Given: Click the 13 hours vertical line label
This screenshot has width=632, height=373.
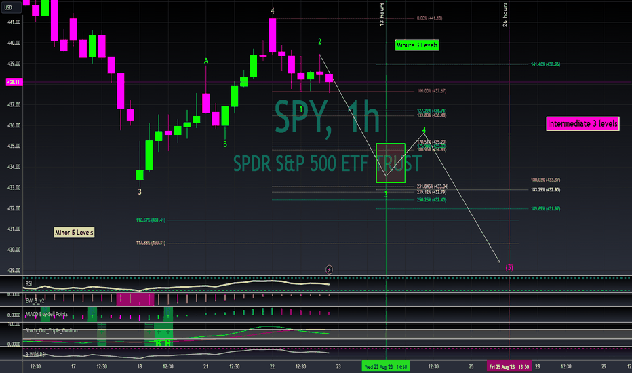Looking at the screenshot, I should point(382,14).
